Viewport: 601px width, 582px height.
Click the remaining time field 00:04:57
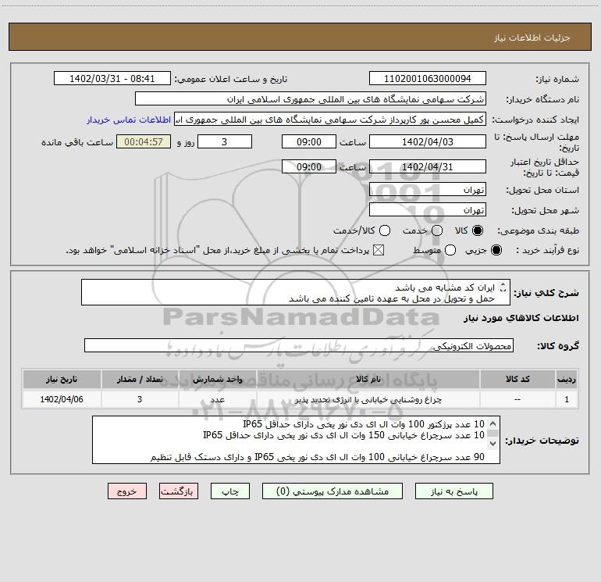tap(144, 141)
